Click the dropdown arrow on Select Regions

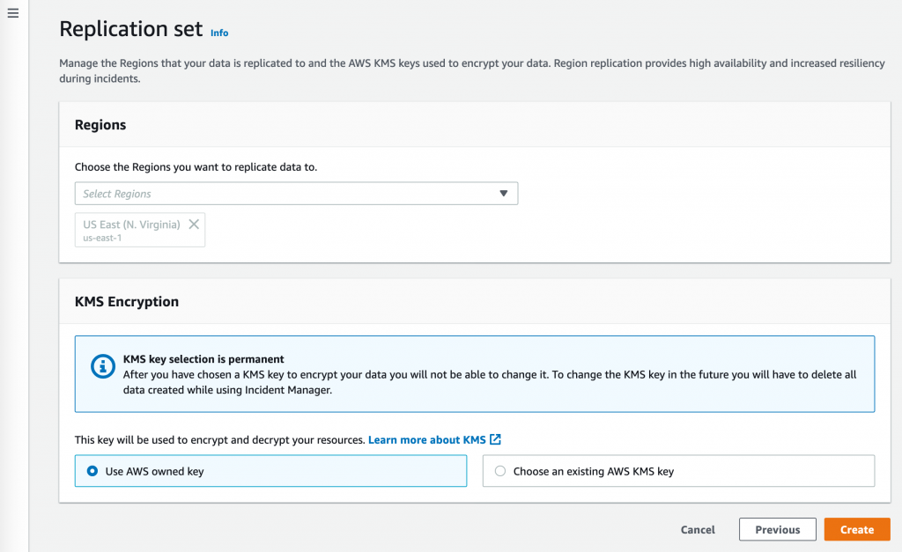(503, 193)
